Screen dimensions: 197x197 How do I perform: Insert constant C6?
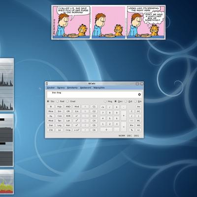click(94, 130)
